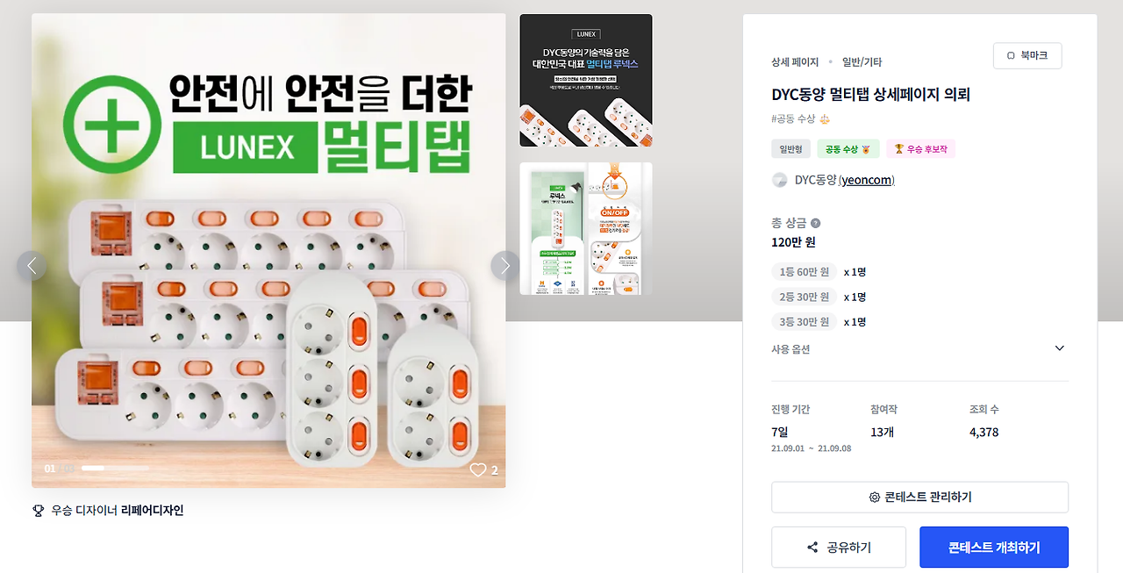Advance to next image with right arrow
This screenshot has height=573, width=1123.
505,266
